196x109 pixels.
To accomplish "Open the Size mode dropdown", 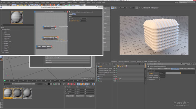I will (x=80, y=96).
